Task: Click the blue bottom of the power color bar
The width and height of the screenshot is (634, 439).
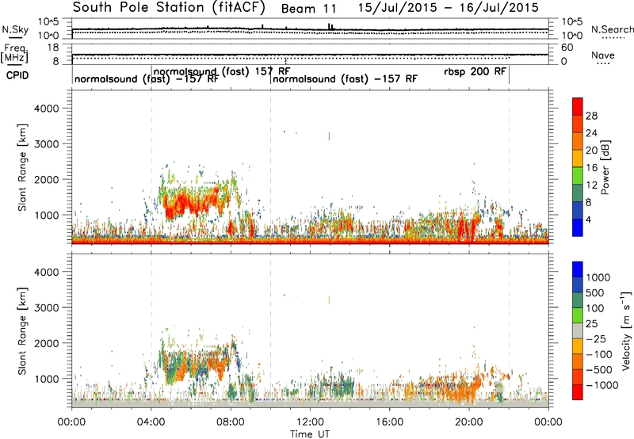Action: [578, 227]
